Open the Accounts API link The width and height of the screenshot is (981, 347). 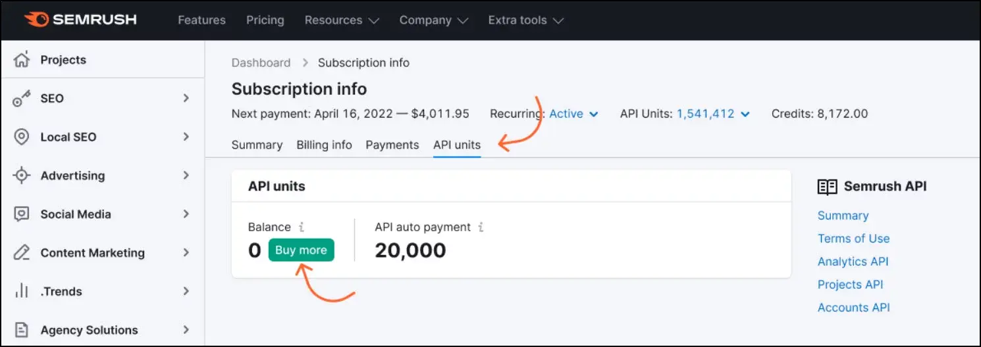pos(853,308)
